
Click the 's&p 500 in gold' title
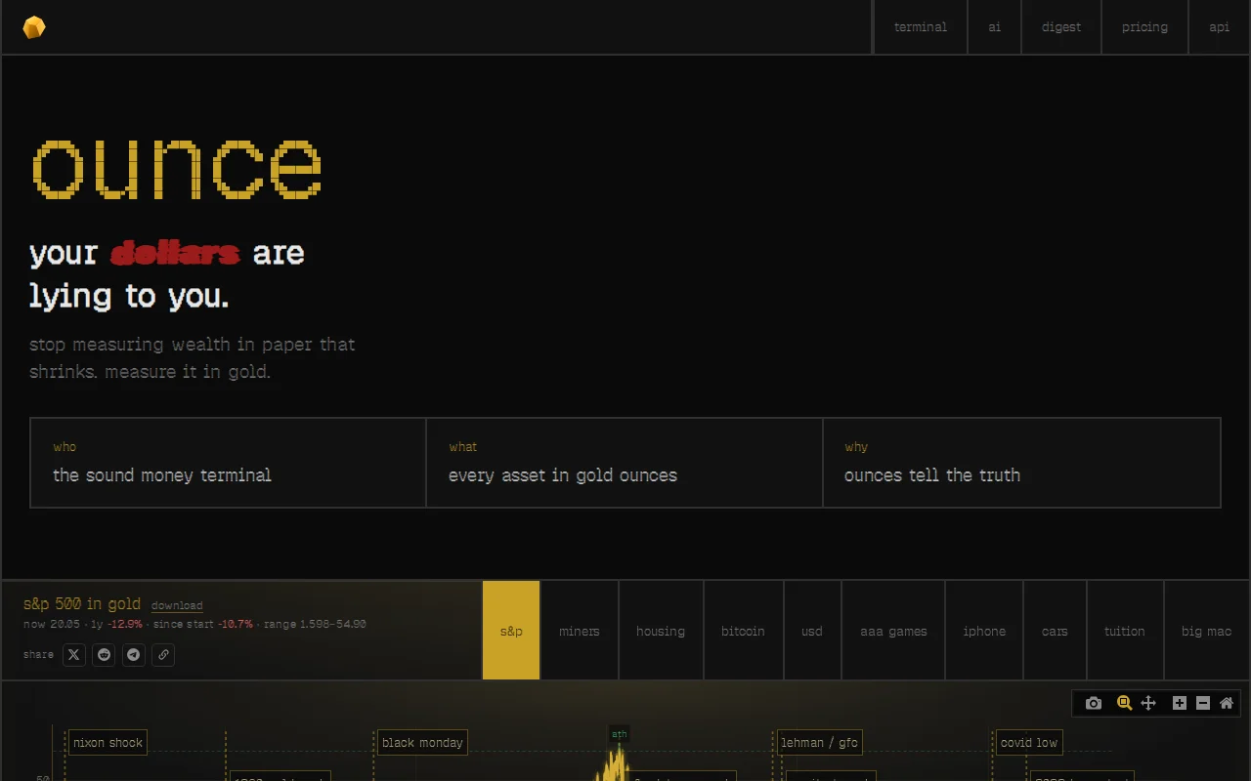point(82,604)
